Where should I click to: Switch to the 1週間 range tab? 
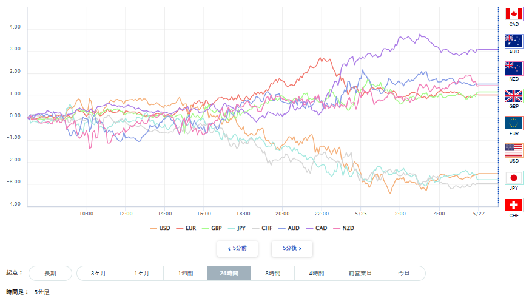tap(185, 274)
